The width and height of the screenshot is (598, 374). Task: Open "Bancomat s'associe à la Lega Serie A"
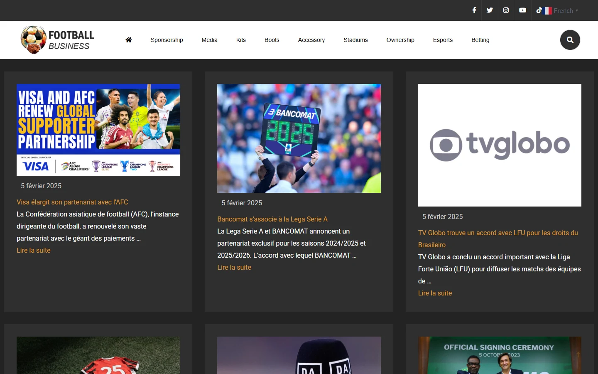coord(272,219)
